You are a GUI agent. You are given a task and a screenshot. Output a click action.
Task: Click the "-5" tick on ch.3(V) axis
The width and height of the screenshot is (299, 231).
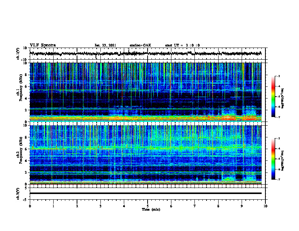pyautogui.click(x=25, y=200)
